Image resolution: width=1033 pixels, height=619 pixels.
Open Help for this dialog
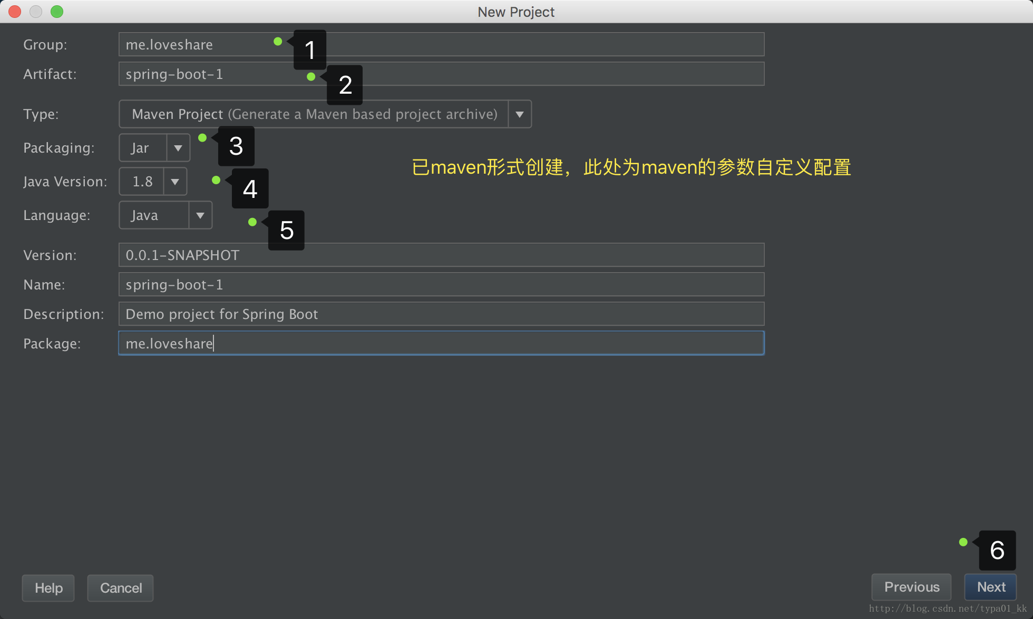pos(48,588)
